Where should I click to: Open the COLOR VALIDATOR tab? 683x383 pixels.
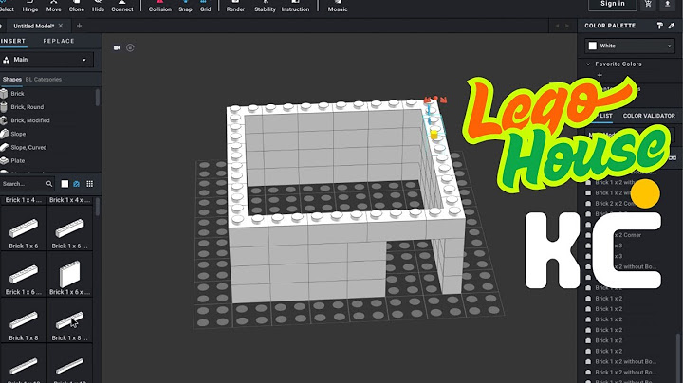(x=649, y=116)
